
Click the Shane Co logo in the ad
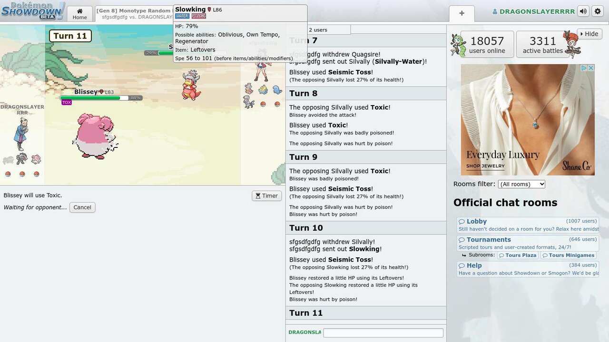pyautogui.click(x=576, y=166)
